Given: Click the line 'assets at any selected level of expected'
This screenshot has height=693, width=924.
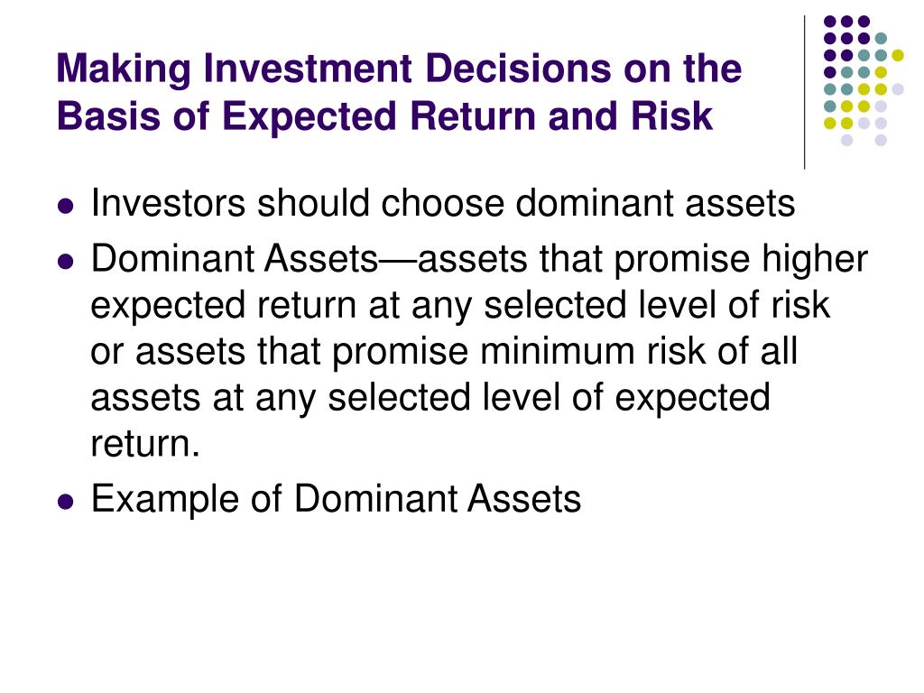Looking at the screenshot, I should [x=430, y=398].
